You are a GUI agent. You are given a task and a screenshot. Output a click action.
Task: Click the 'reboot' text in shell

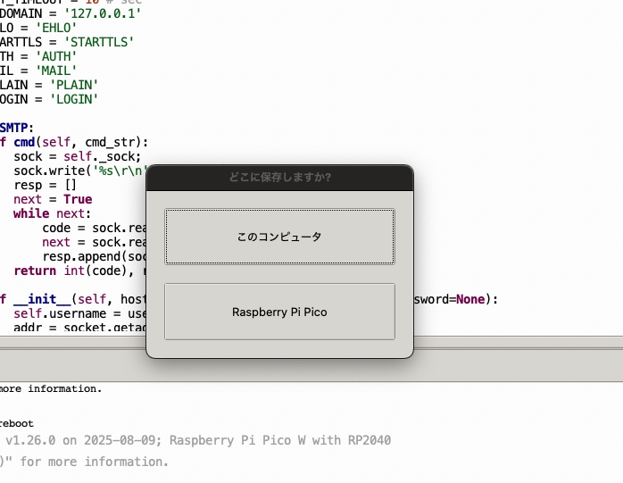click(17, 423)
